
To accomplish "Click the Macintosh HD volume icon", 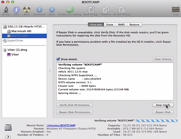I will (9, 31).
